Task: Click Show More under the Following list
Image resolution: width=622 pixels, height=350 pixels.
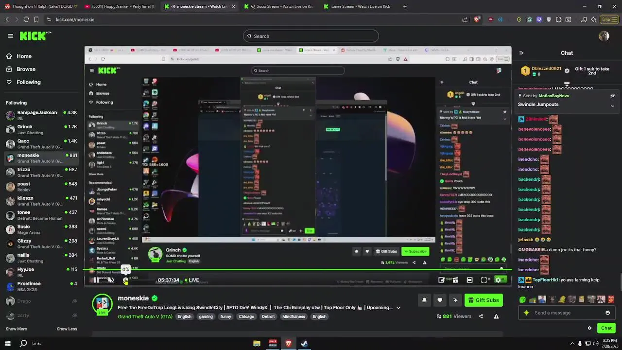Action: [x=16, y=329]
